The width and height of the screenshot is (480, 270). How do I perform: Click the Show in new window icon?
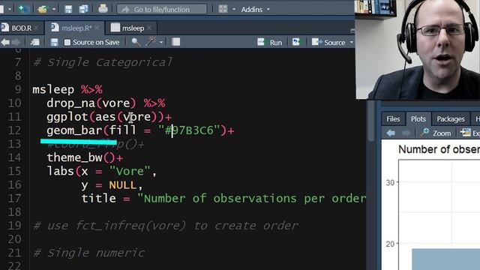35,42
